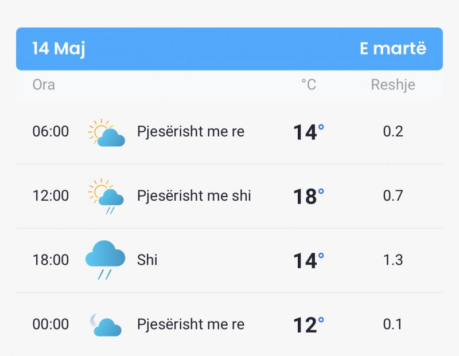Click the rain cloud icon at 18:00
Viewport: 459px width, 356px height.
point(105,260)
